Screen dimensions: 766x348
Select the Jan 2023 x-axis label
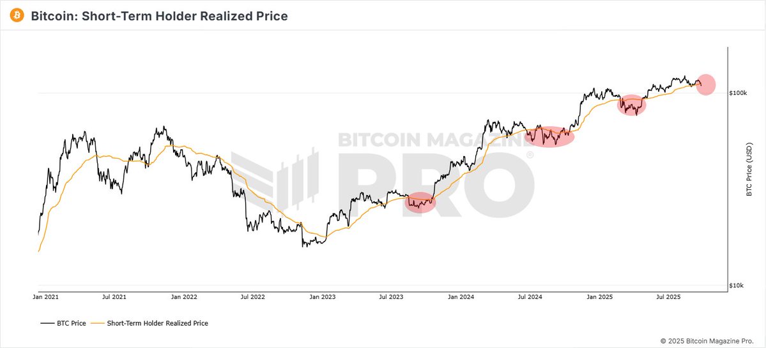323,296
